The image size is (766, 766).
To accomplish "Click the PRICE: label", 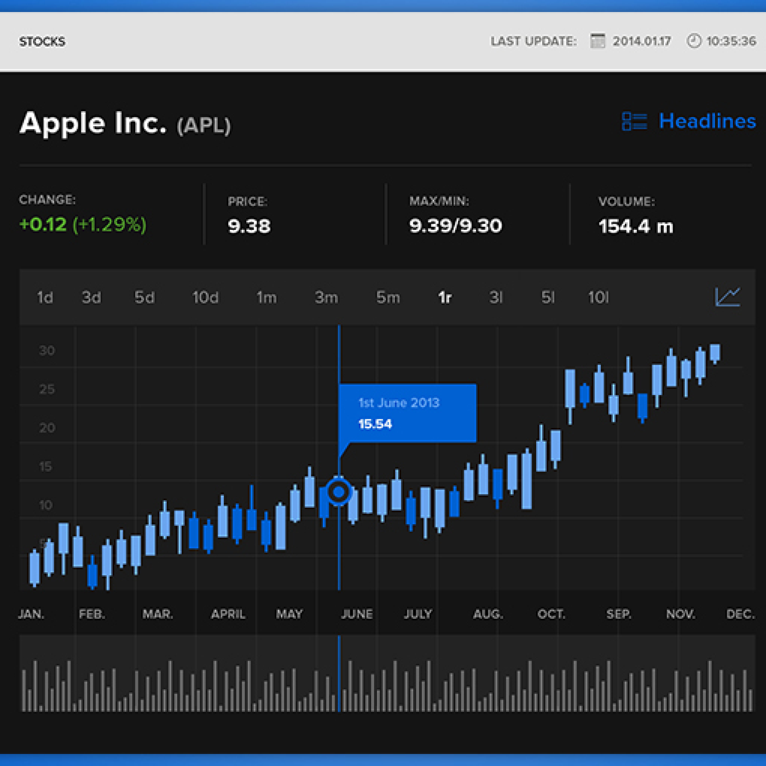I will tap(248, 202).
